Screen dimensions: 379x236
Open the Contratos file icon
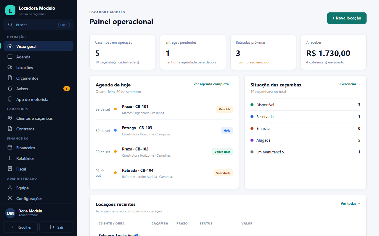[10, 129]
